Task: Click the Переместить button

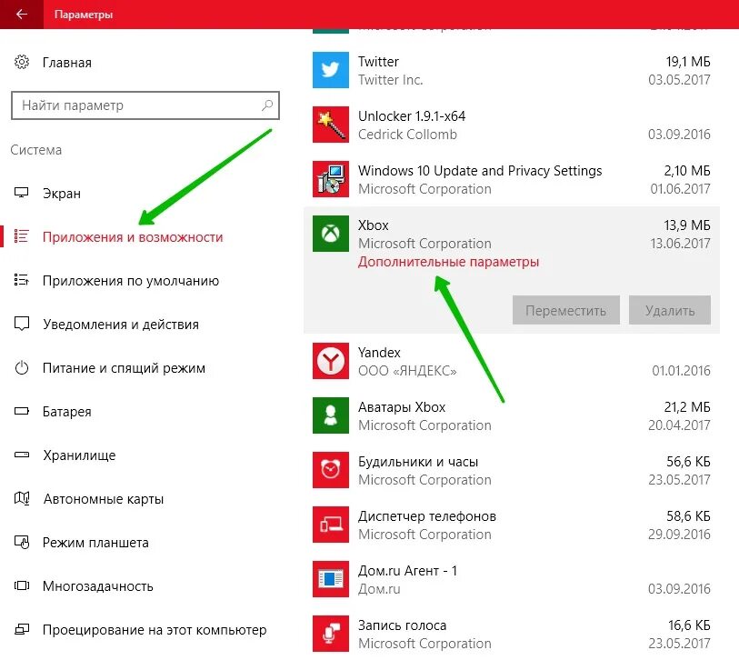Action: pyautogui.click(x=565, y=310)
